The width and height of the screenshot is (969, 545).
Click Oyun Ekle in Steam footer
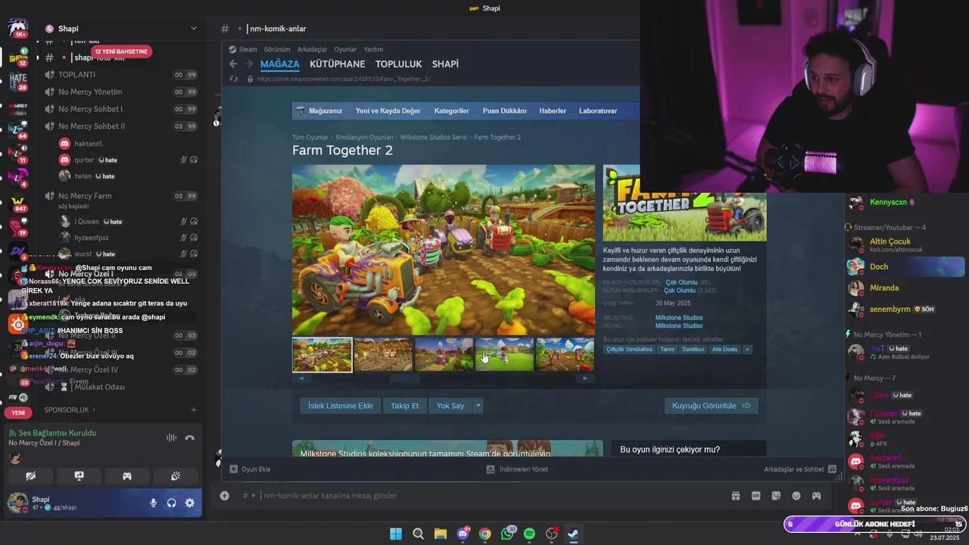[250, 469]
